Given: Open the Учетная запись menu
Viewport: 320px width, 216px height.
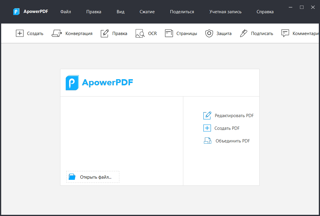Looking at the screenshot, I should tap(225, 12).
